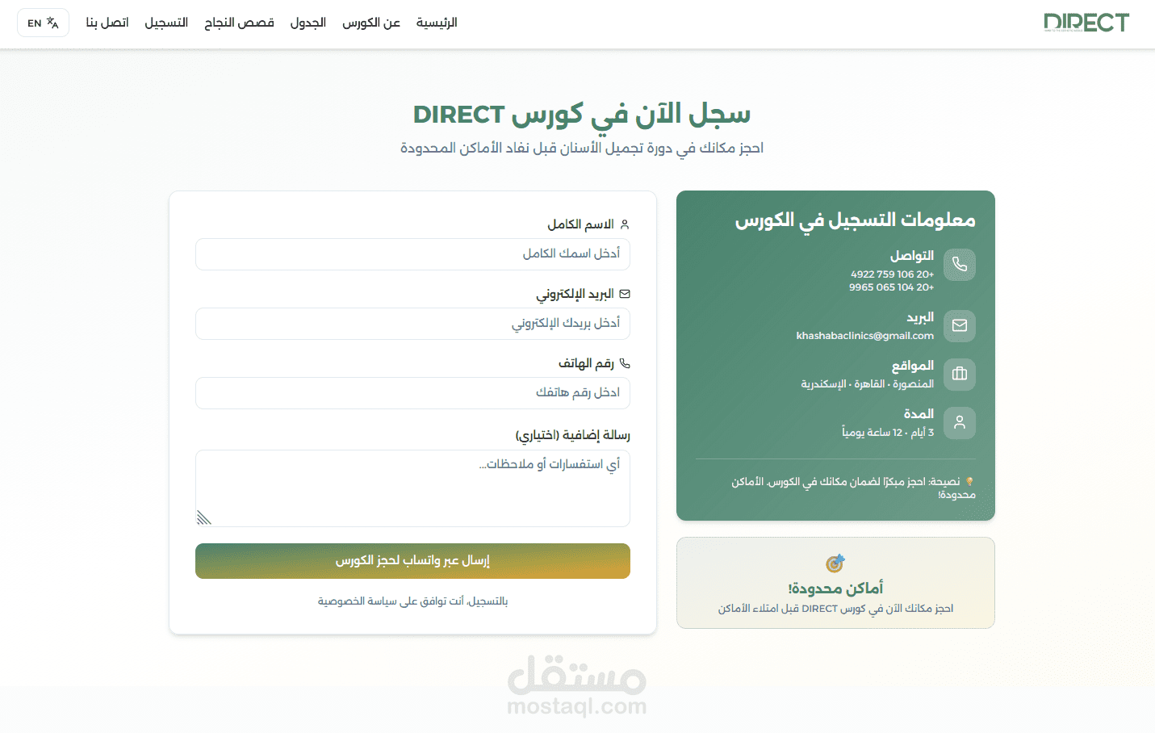The image size is (1155, 733).
Task: Go to عن الكورس in navigation
Action: [371, 23]
